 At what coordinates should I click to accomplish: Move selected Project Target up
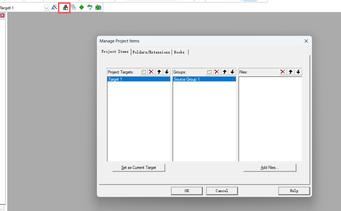tap(159, 72)
